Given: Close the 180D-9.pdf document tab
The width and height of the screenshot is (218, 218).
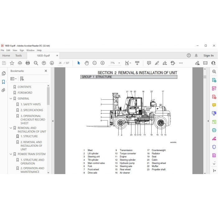Looking at the screenshot, I should pos(57,55).
